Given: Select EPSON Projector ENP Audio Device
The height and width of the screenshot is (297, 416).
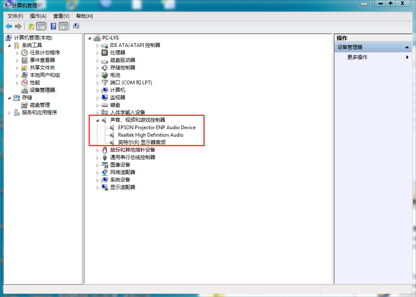Looking at the screenshot, I should pos(157,128).
